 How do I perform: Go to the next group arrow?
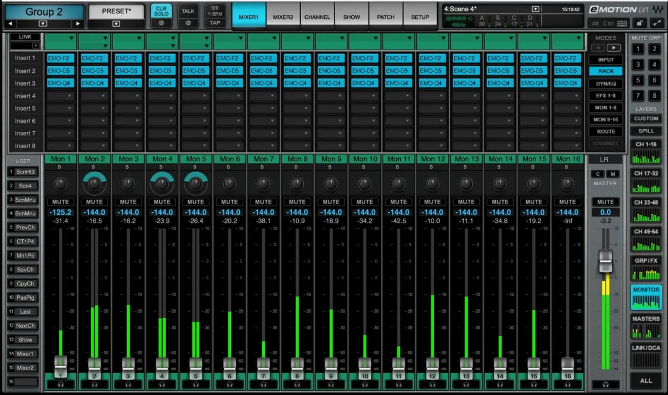tap(78, 23)
